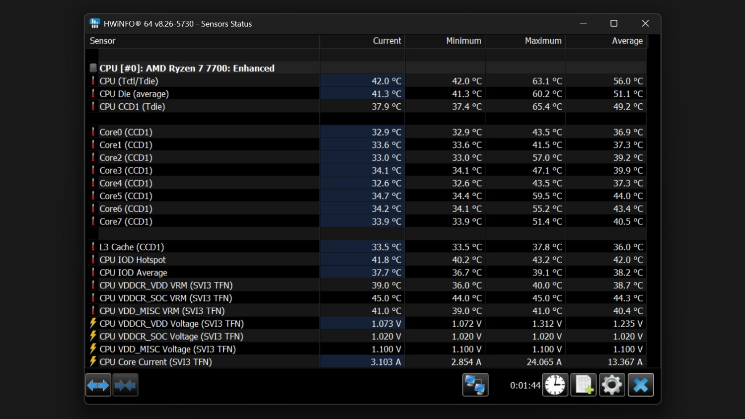Select the CPU (Tctl/Tdie) sensor row

366,81
